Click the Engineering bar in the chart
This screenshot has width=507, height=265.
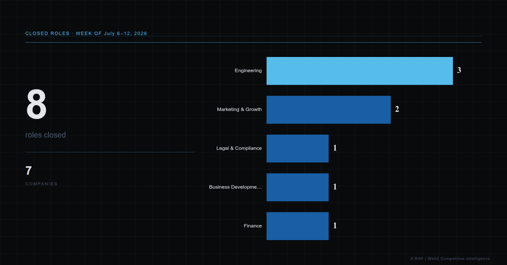[360, 71]
